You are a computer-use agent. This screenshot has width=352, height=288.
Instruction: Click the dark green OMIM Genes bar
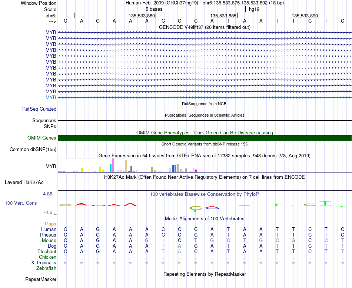click(x=205, y=138)
